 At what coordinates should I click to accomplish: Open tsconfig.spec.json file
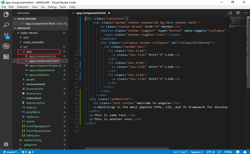(40, 131)
